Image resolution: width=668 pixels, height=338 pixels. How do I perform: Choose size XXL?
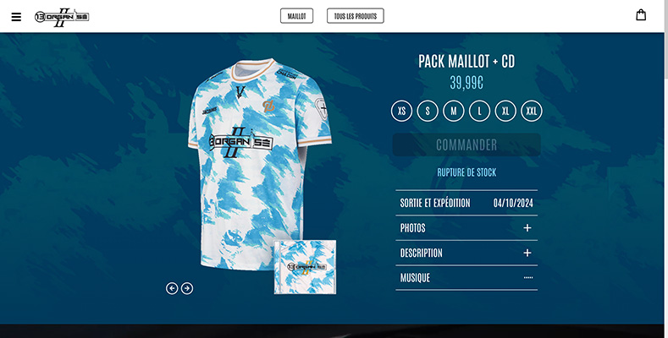[x=532, y=111]
